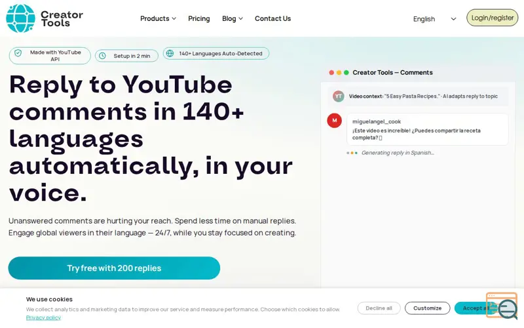Expand the Blog dropdown menu
524x328 pixels.
pyautogui.click(x=233, y=19)
